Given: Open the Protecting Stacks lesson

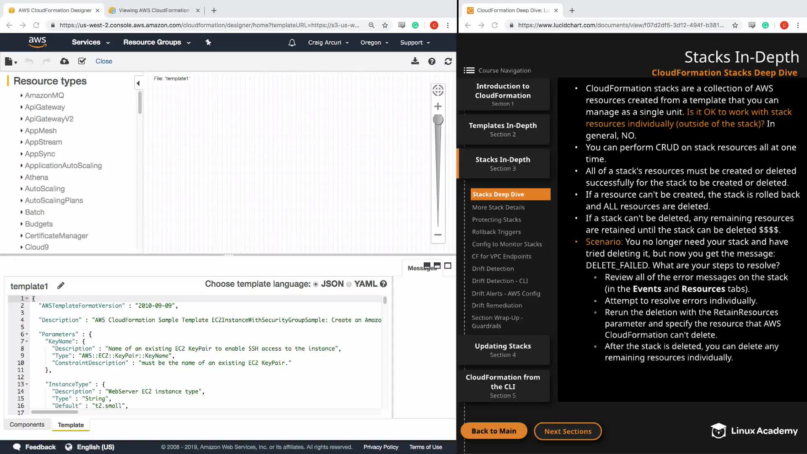Looking at the screenshot, I should pyautogui.click(x=496, y=219).
